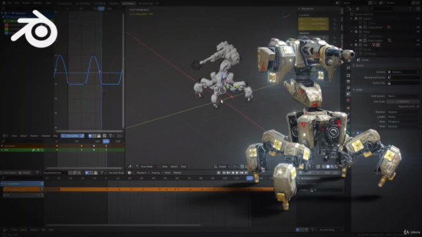Click the Unit Scale value slider
Viewport: 422px width, 237px height.
click(x=403, y=101)
